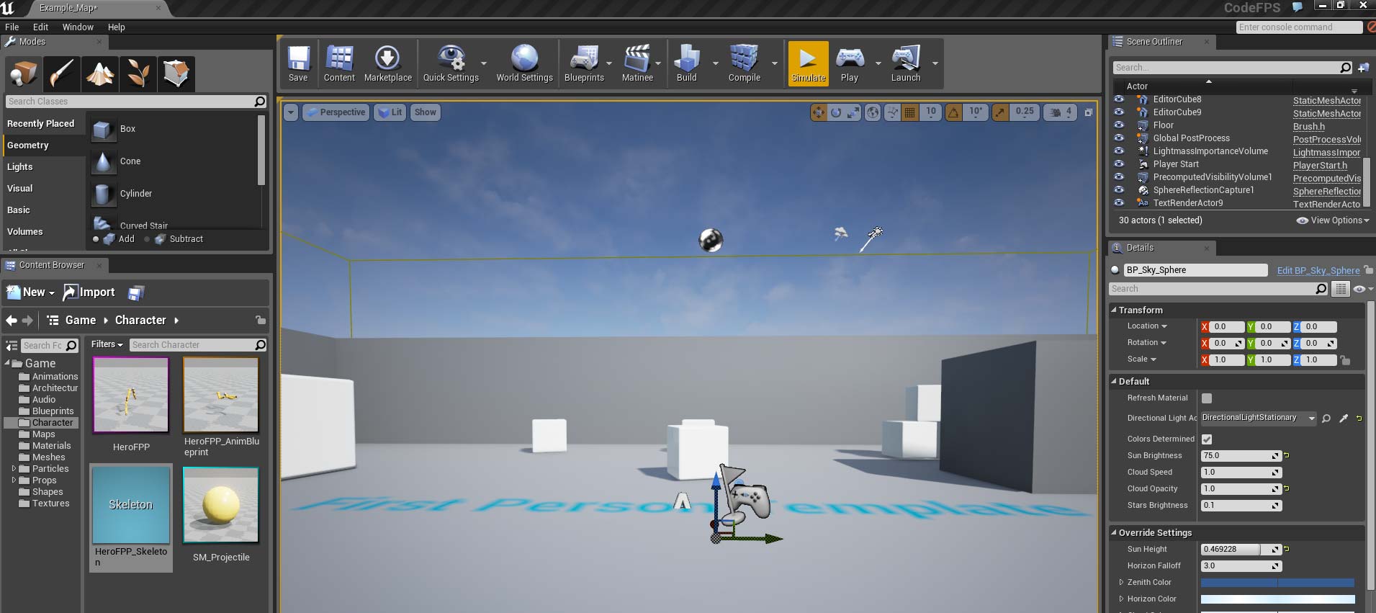The height and width of the screenshot is (613, 1376).
Task: Click the Play toolbar icon
Action: tap(850, 64)
